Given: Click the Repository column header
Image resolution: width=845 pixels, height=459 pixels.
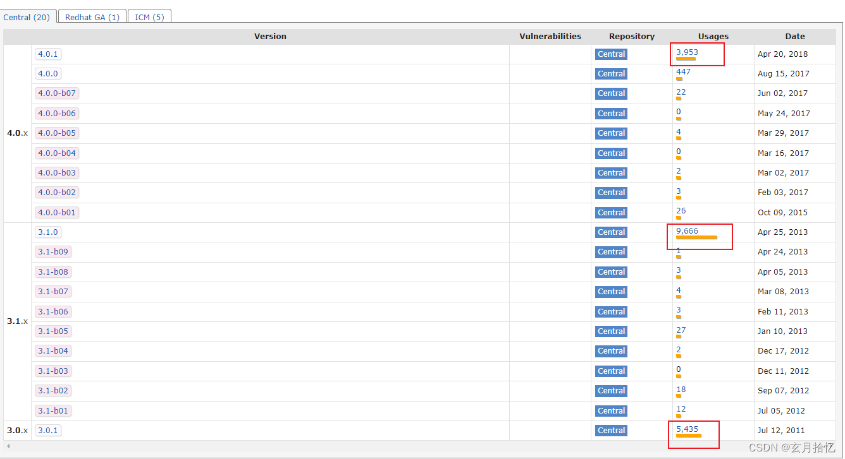Looking at the screenshot, I should point(632,37).
